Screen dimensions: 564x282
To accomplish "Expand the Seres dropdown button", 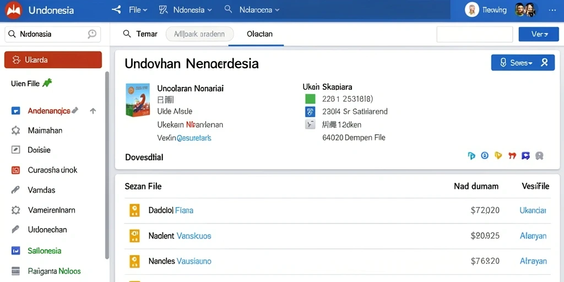I will [x=517, y=63].
